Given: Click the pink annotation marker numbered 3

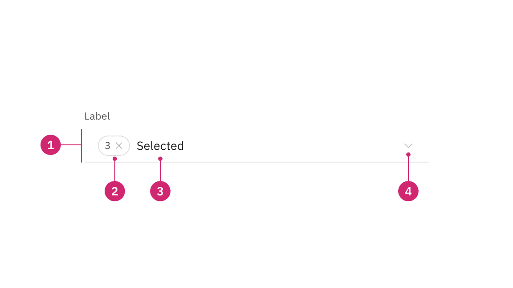Looking at the screenshot, I should point(160,192).
